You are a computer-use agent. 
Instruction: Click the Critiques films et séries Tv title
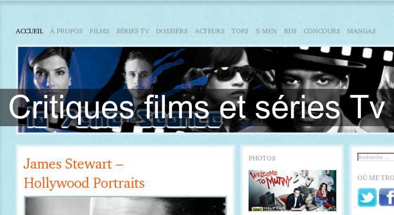(x=197, y=107)
